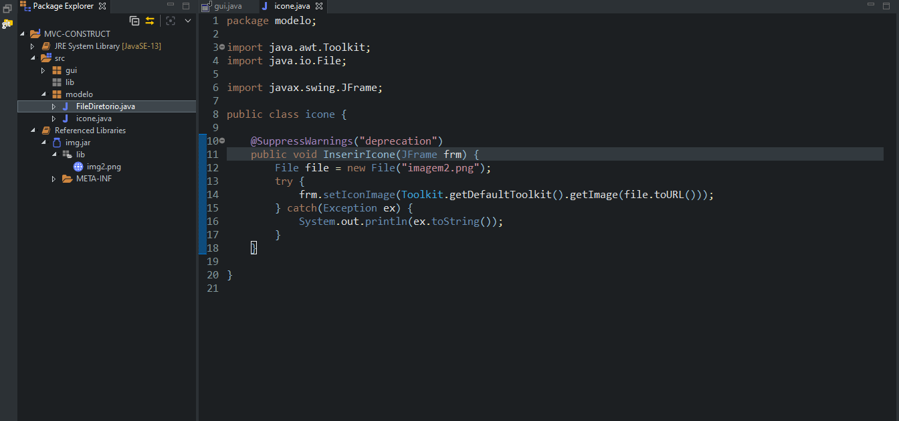Image resolution: width=899 pixels, height=421 pixels.
Task: Collapse the Referenced Libraries arrow
Action: [x=33, y=131]
